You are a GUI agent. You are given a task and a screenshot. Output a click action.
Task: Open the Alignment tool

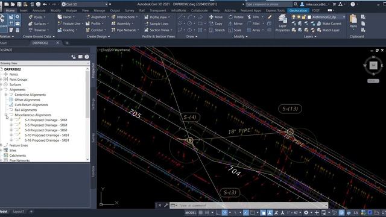(x=96, y=17)
